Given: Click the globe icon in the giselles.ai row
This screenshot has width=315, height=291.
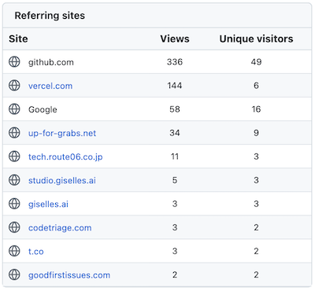Looking at the screenshot, I should tap(14, 204).
